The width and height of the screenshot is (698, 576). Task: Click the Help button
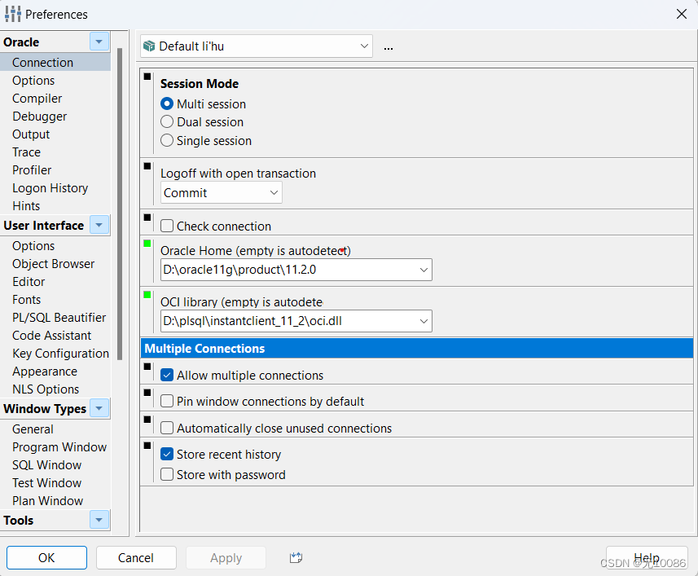coord(647,557)
